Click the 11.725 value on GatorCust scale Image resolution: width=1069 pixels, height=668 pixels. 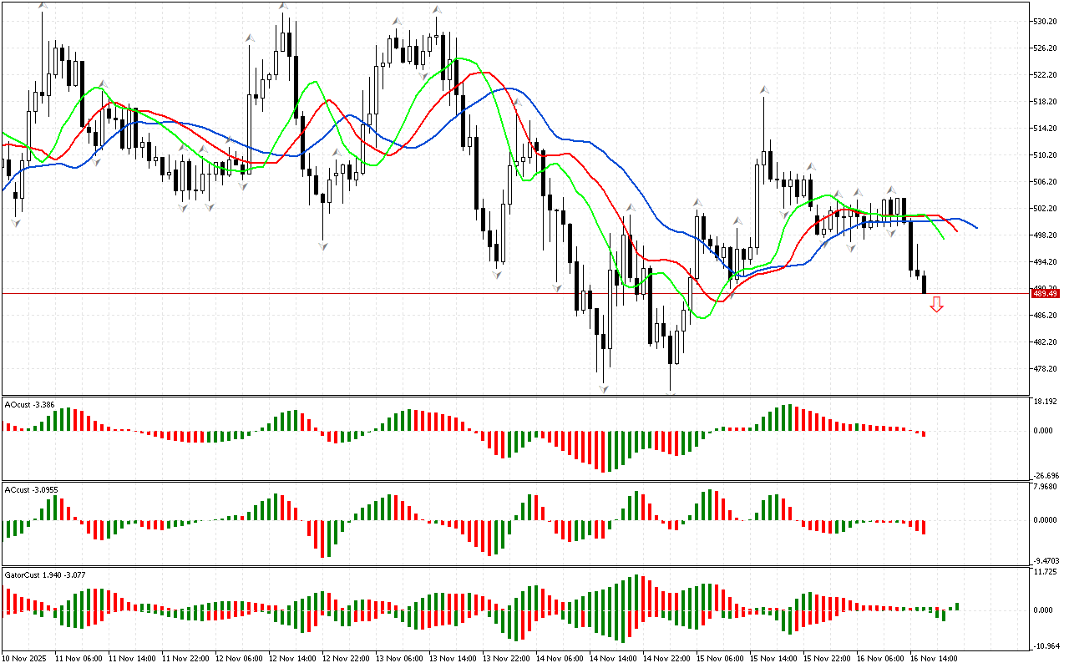[1046, 572]
